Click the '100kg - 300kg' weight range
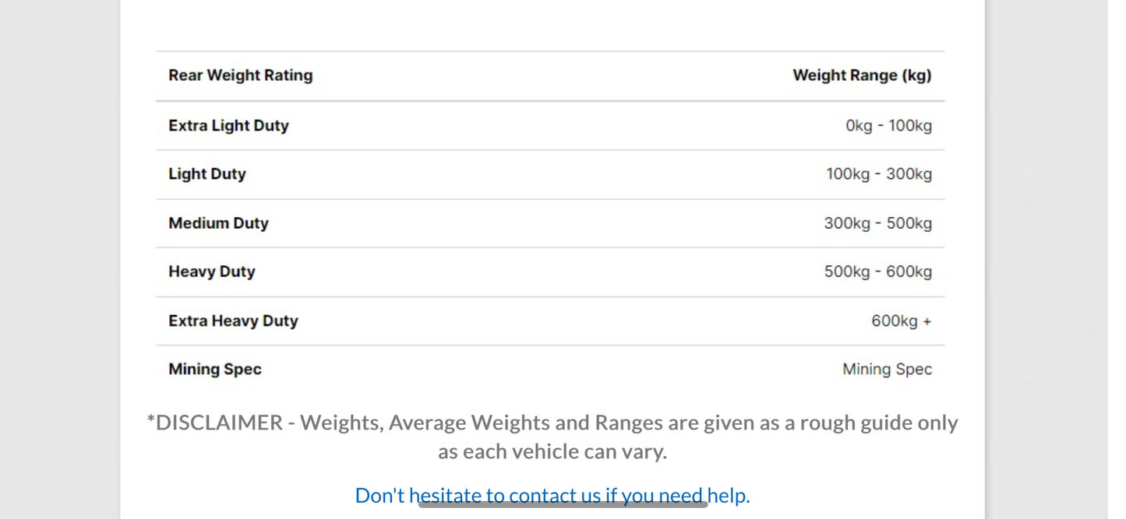Image resolution: width=1126 pixels, height=519 pixels. (x=878, y=174)
